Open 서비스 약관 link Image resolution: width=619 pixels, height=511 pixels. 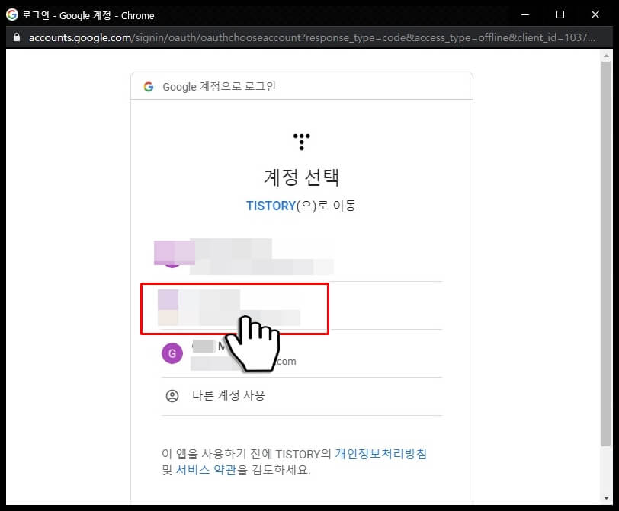point(206,470)
